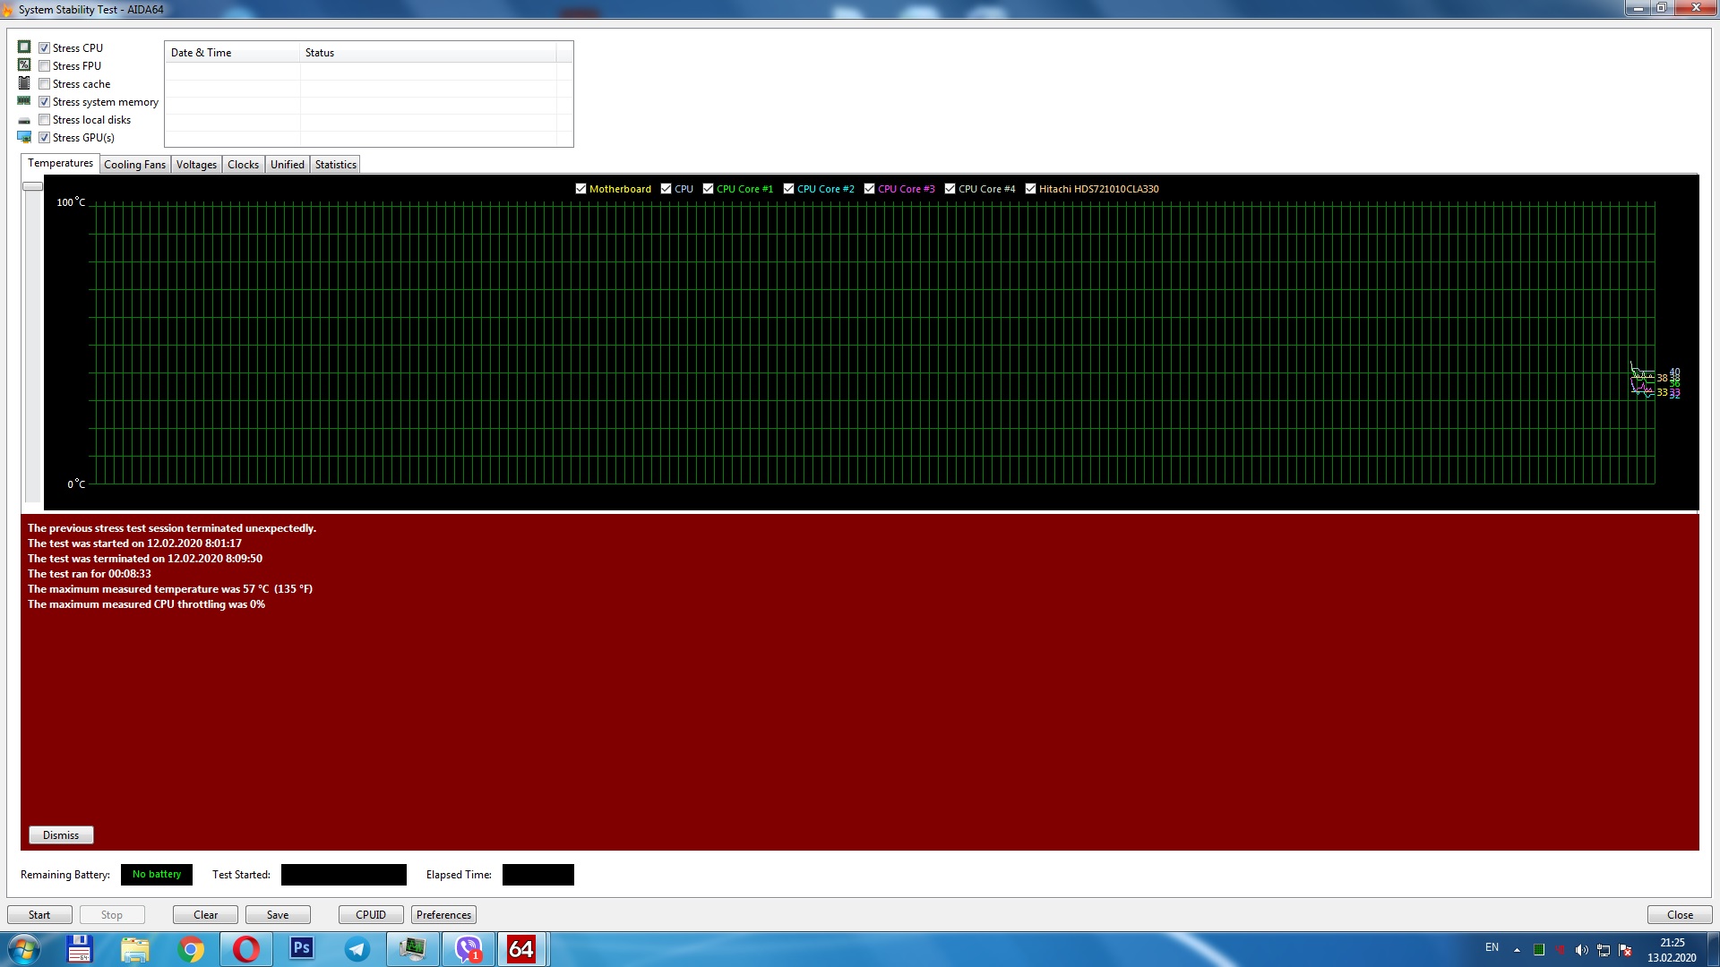The width and height of the screenshot is (1720, 967).
Task: Open Photoshop from the taskbar
Action: point(302,949)
